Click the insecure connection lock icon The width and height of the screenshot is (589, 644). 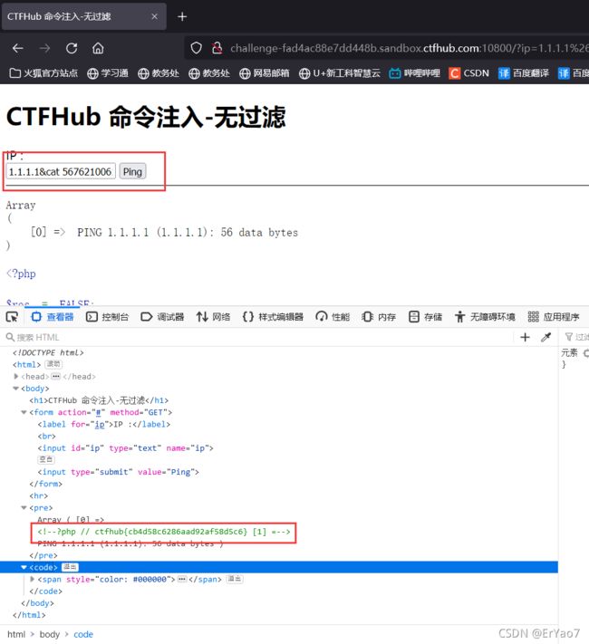(217, 48)
